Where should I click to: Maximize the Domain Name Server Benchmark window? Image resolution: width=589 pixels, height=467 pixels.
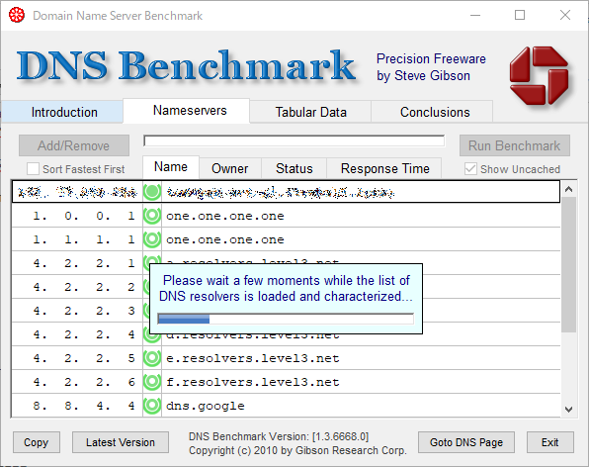pyautogui.click(x=520, y=15)
